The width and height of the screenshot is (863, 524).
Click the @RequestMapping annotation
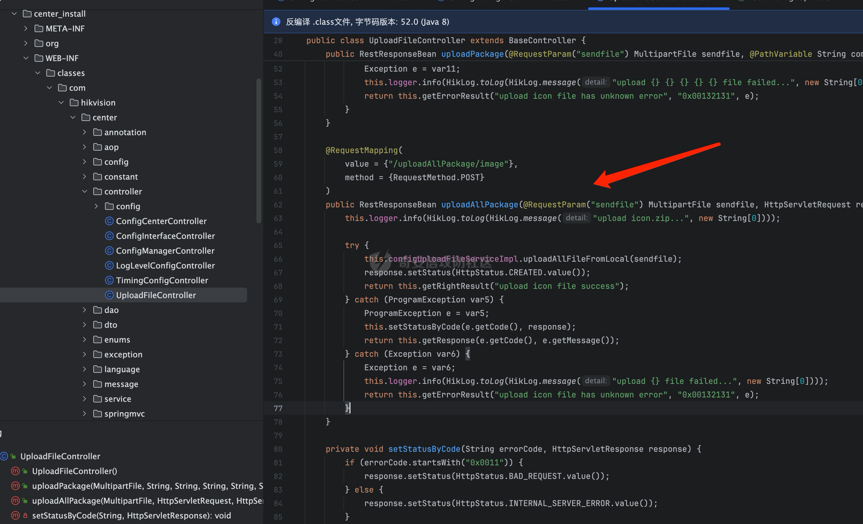(x=362, y=150)
